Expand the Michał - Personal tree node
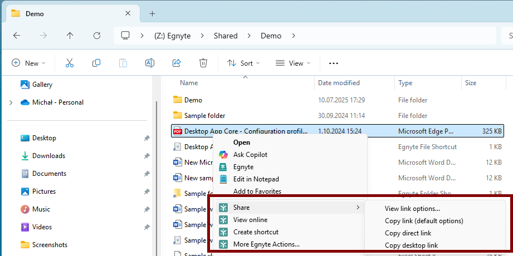This screenshot has height=256, width=513. pos(11,102)
